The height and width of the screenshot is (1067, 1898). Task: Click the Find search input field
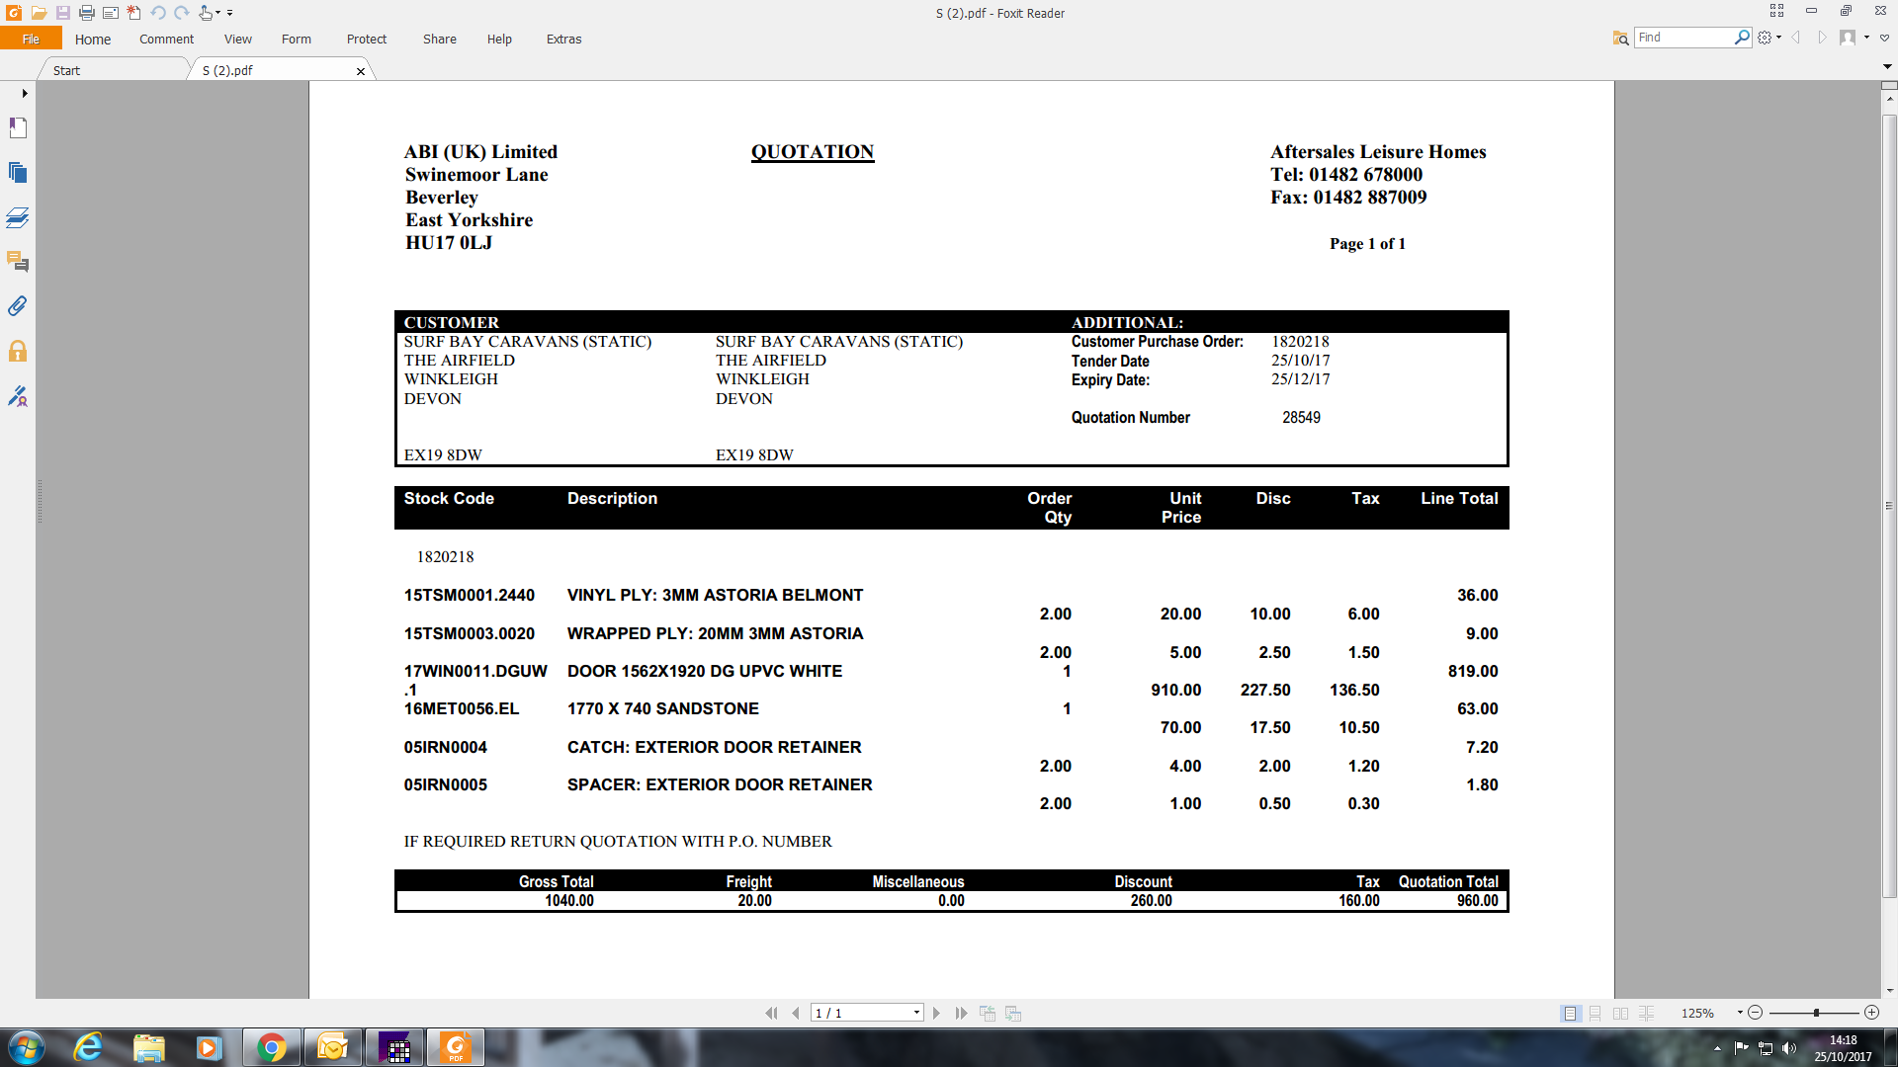click(1682, 38)
